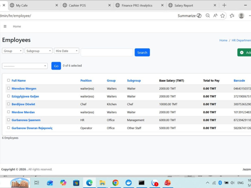
Task: Check the Gurbanow Dowran Rejepowiç checkbox
Action: point(9,128)
